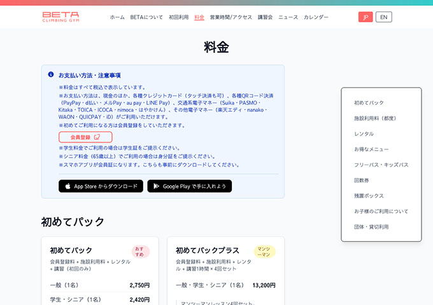Open the 講習会 menu item
The image size is (433, 305).
[x=265, y=17]
